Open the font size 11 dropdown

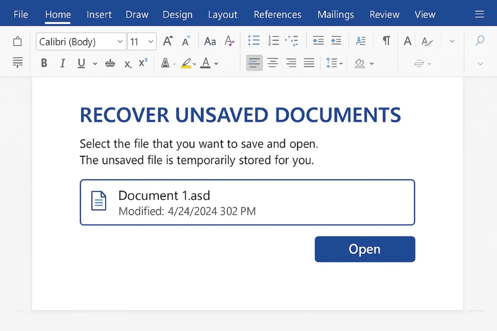pyautogui.click(x=142, y=41)
